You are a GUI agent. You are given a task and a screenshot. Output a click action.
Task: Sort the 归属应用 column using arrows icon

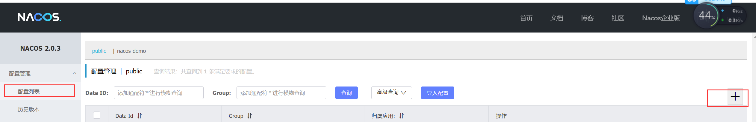(402, 116)
